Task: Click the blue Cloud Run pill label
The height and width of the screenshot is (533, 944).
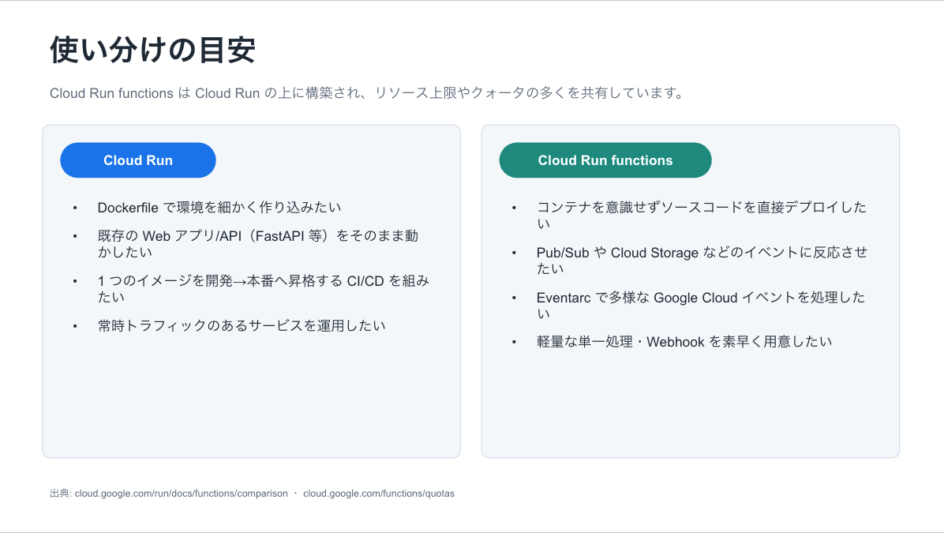Action: [x=138, y=160]
